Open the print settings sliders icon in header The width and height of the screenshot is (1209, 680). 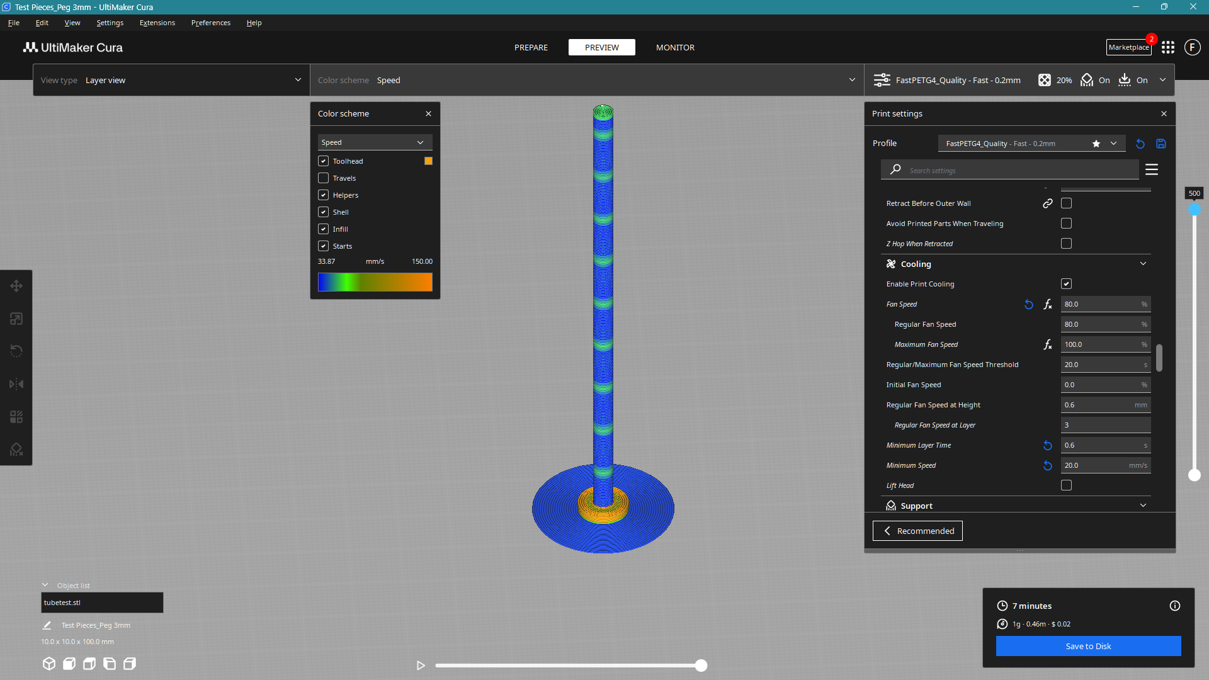pos(882,80)
